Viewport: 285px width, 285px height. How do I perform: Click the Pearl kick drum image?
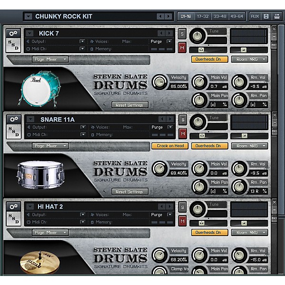click(x=39, y=89)
